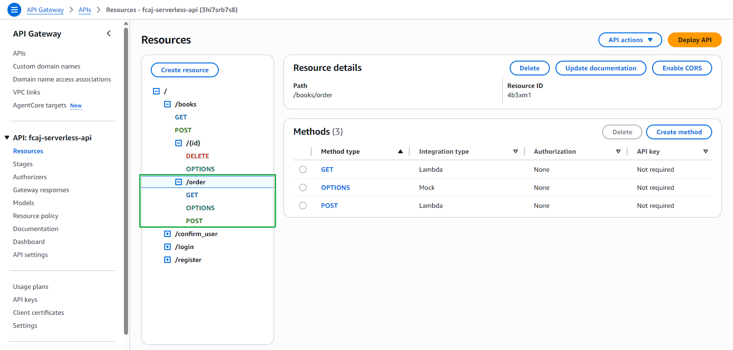Click the Resource ID value 4b3xm1
The width and height of the screenshot is (733, 350).
pos(519,95)
